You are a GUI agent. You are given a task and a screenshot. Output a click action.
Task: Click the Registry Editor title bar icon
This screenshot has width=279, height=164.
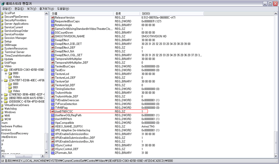tap(3, 3)
